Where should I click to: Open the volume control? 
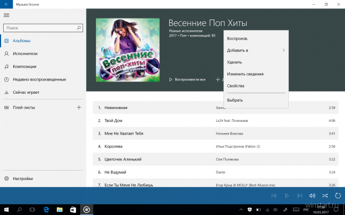pos(312,195)
